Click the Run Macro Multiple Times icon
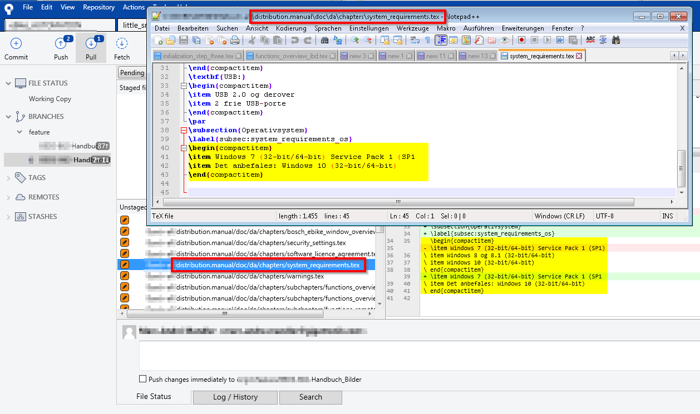 point(560,40)
